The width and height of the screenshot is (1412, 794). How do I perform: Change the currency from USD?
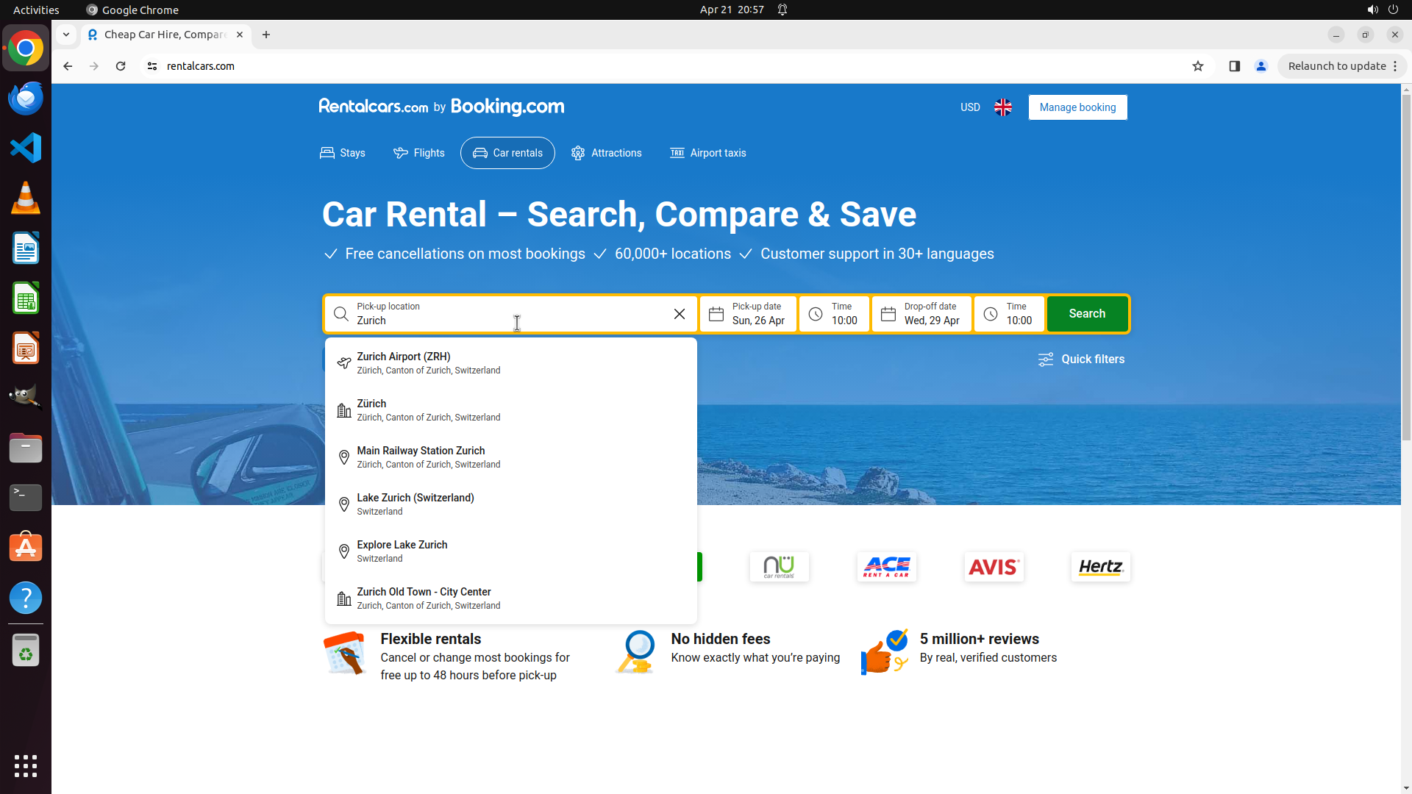click(969, 107)
